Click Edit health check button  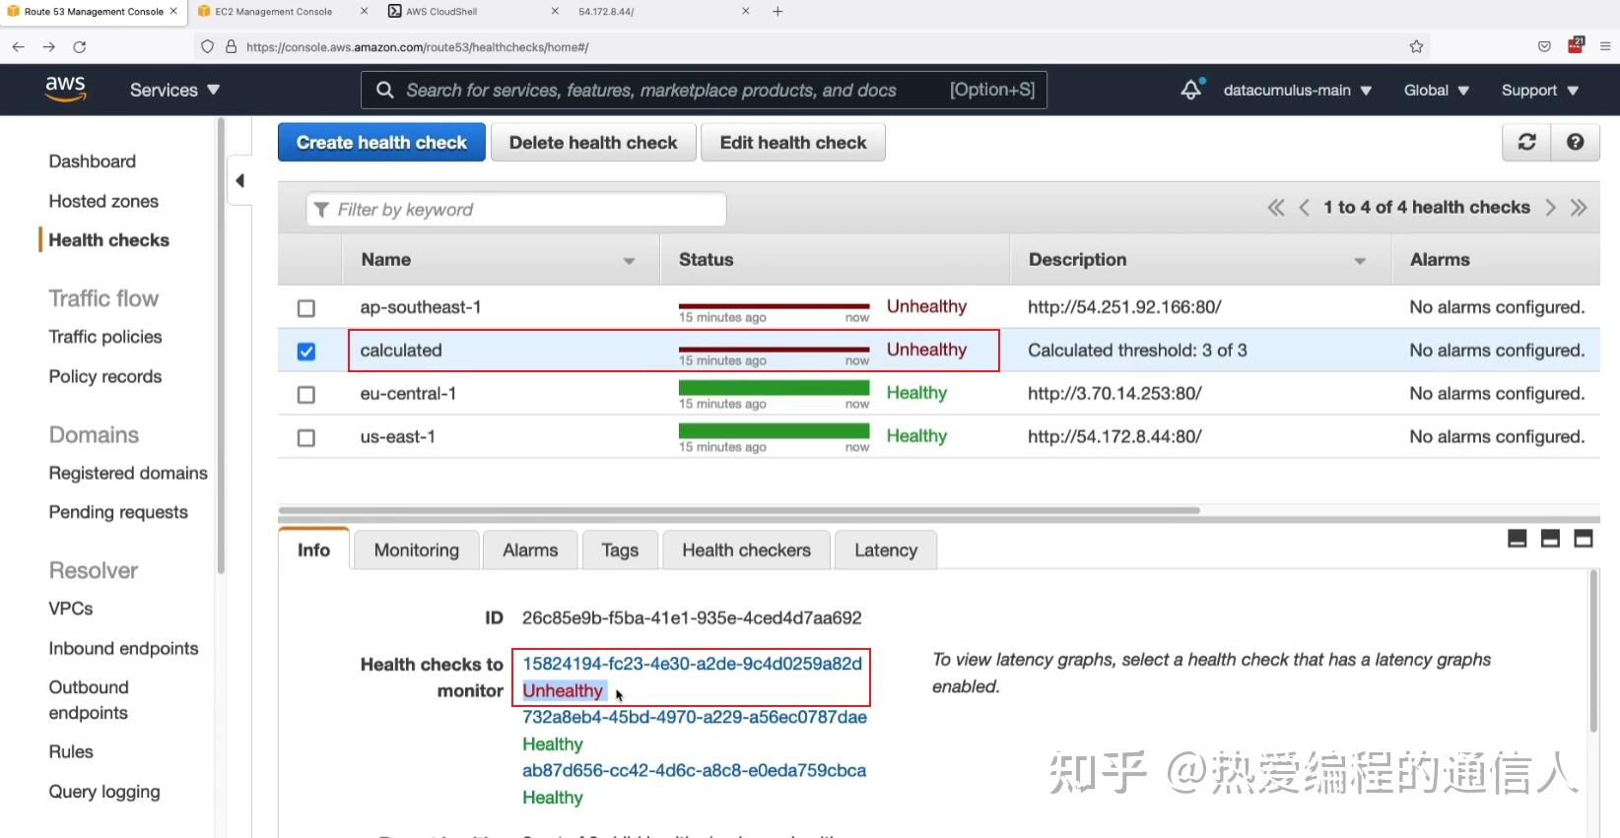pos(793,142)
